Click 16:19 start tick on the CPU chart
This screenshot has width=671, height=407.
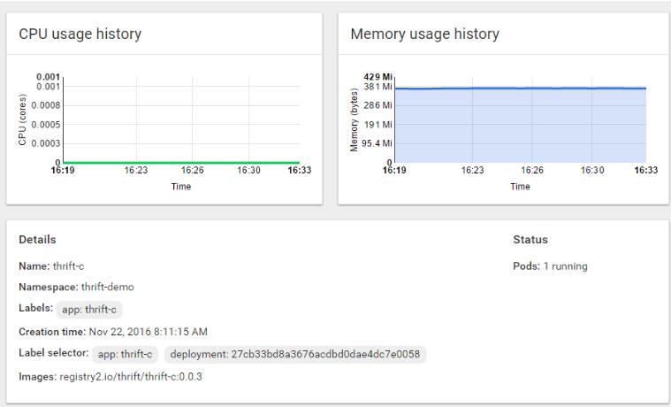pos(62,172)
